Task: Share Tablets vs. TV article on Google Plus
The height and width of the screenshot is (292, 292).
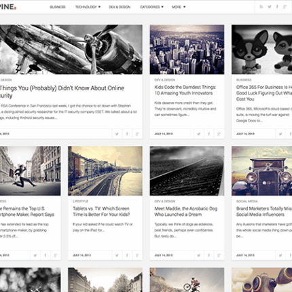Action: click(x=137, y=255)
